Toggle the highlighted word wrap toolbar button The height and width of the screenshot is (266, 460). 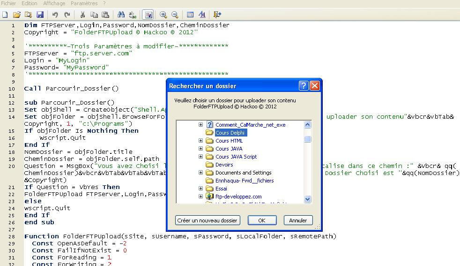click(x=148, y=15)
